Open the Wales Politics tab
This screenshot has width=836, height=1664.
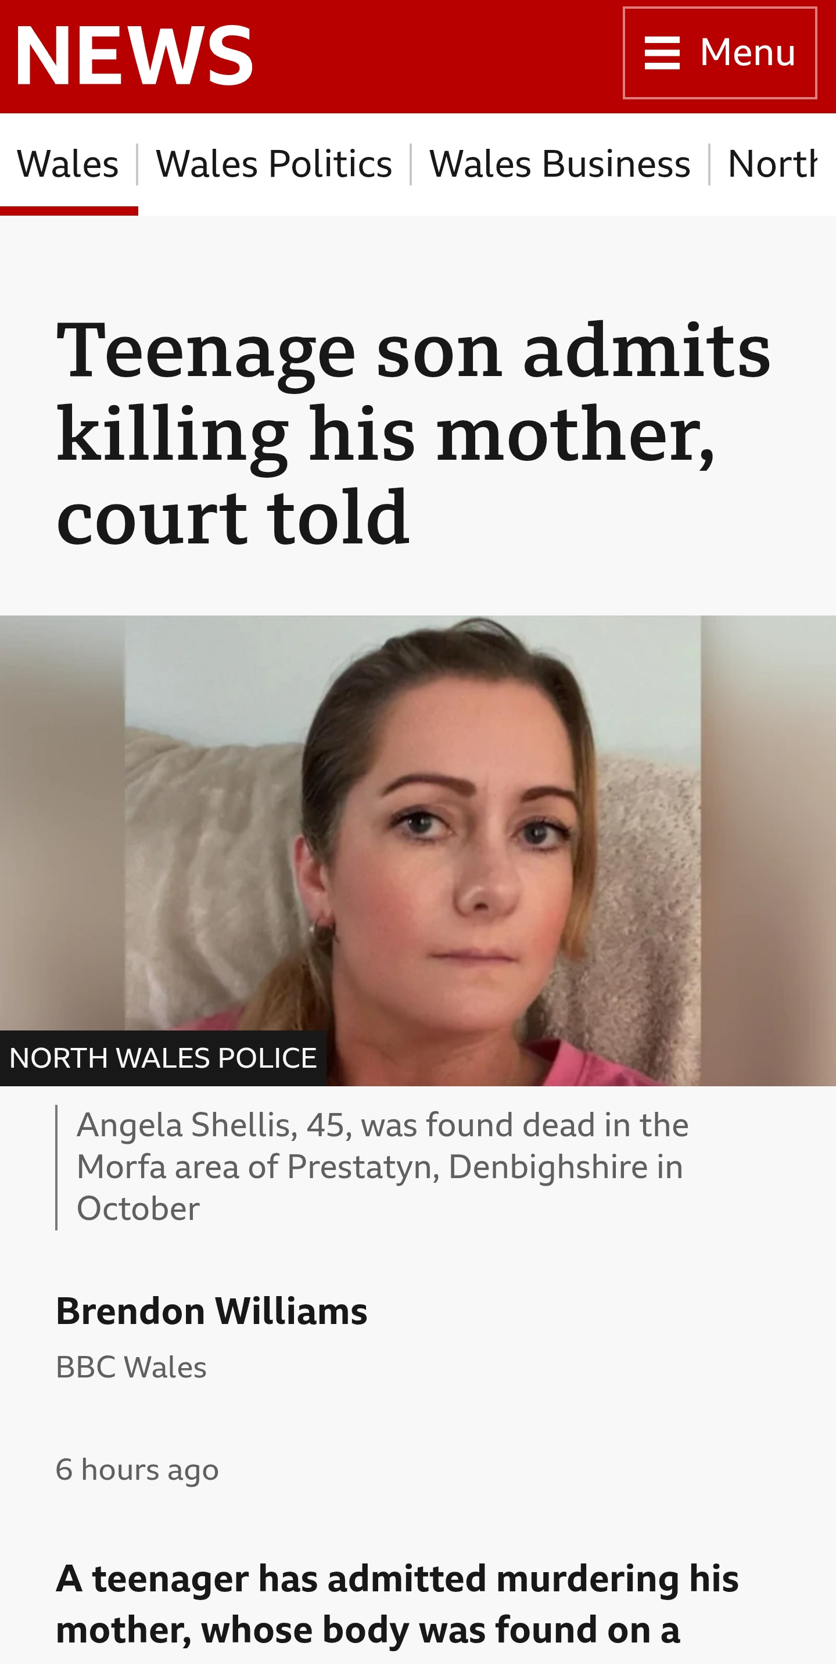274,163
